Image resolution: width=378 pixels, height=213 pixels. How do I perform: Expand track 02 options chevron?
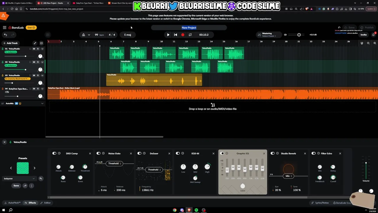[x=42, y=62]
